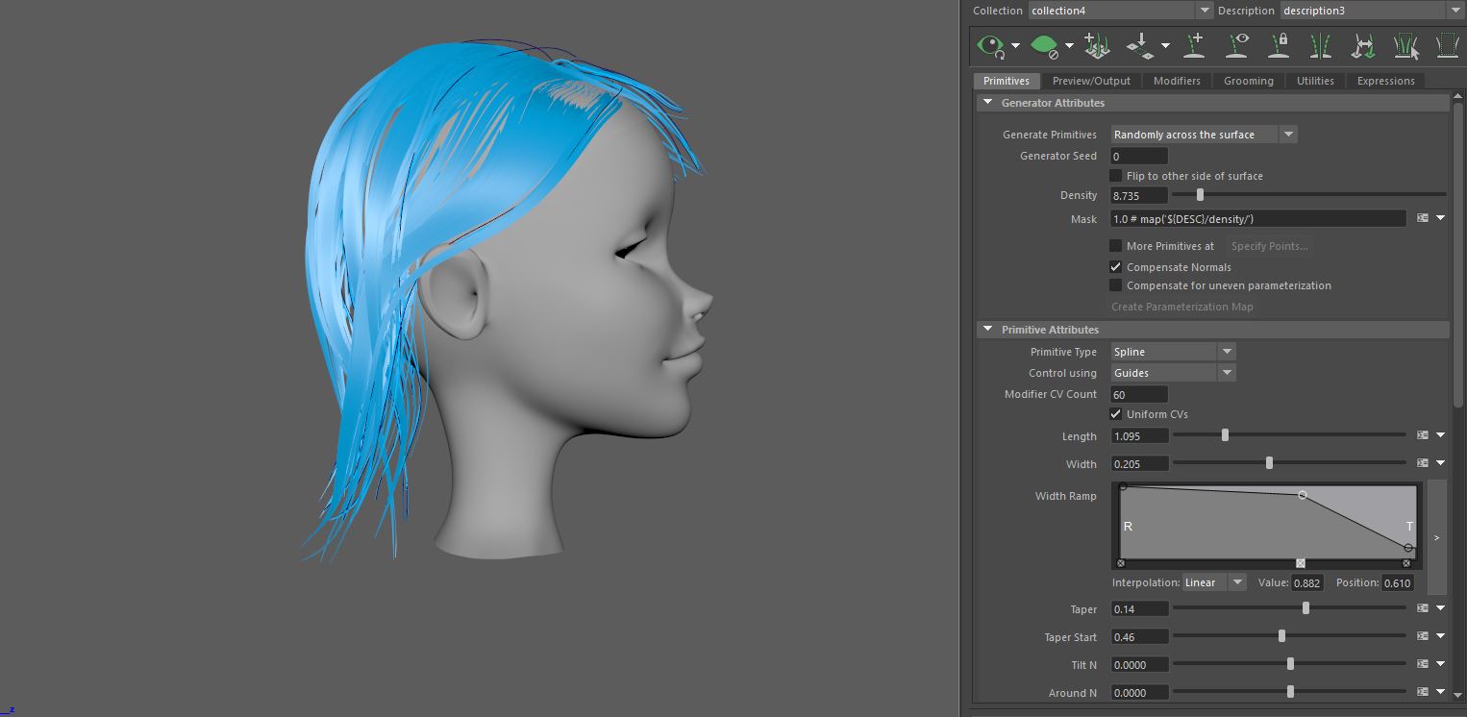The height and width of the screenshot is (717, 1467).
Task: Enable Flip to other side of surface
Action: point(1116,176)
